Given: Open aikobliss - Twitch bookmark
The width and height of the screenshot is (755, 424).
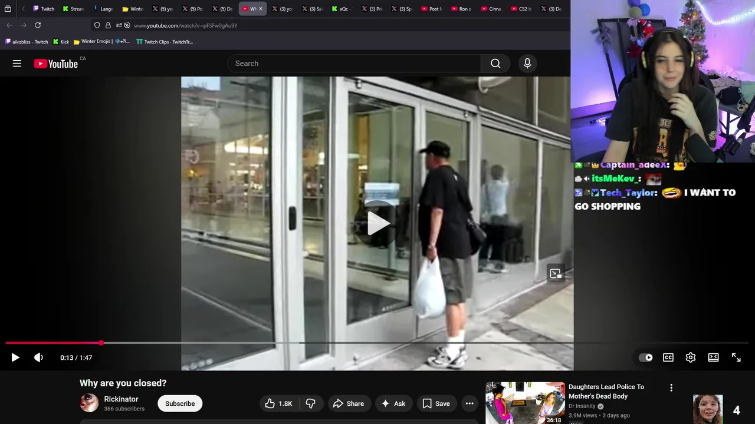Looking at the screenshot, I should (x=27, y=42).
